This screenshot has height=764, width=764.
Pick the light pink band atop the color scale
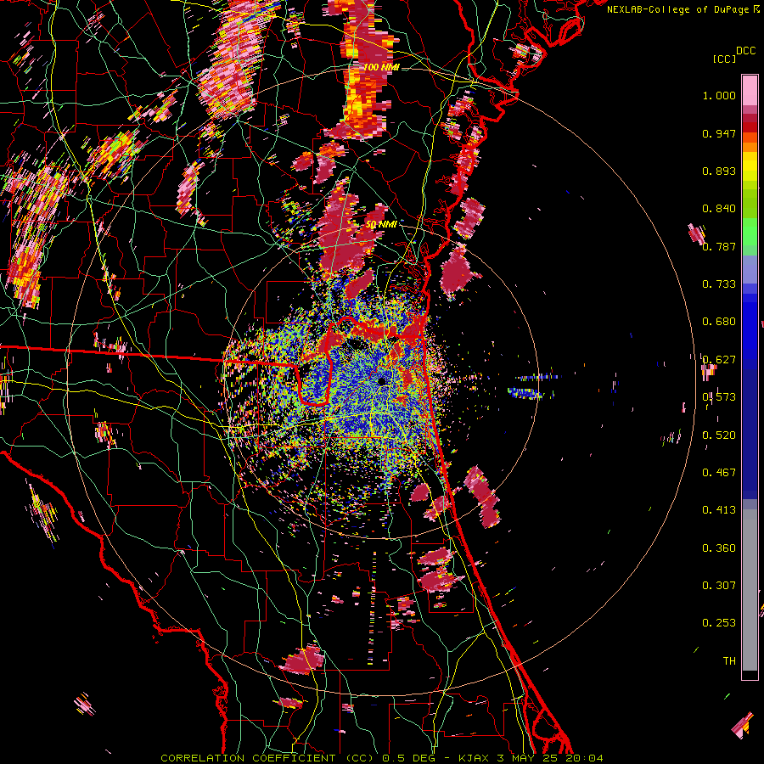pos(750,90)
